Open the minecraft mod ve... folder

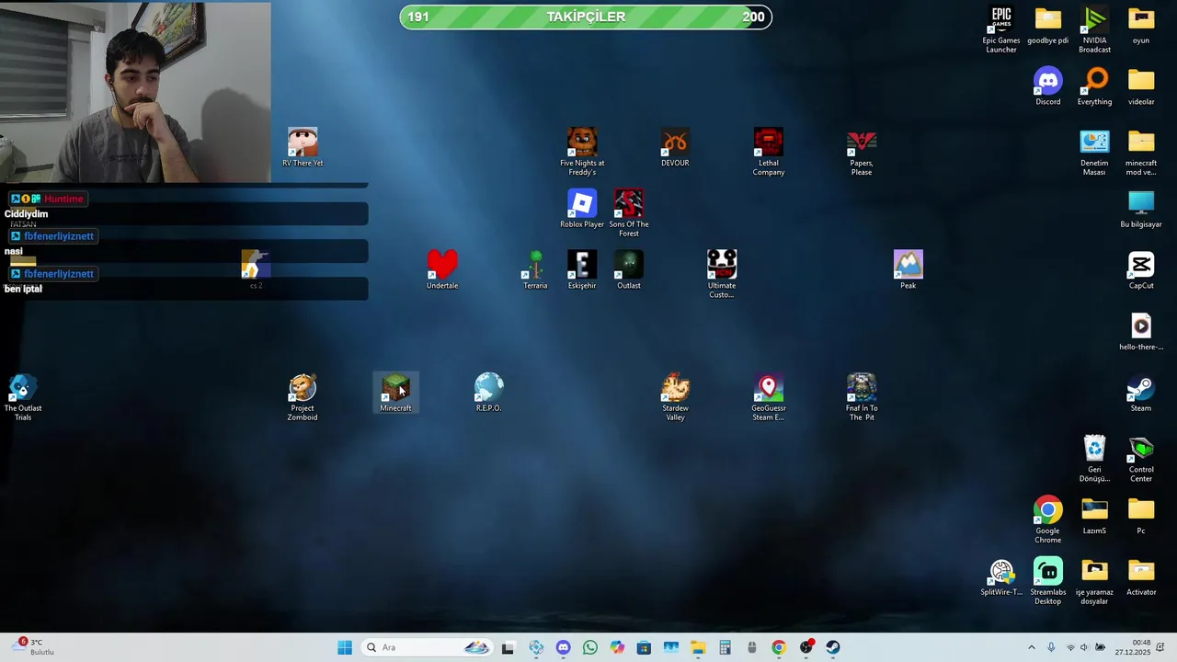tap(1141, 152)
